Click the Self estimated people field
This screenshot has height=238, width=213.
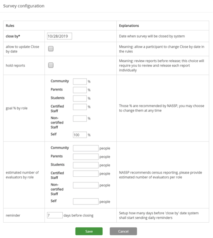86,201
